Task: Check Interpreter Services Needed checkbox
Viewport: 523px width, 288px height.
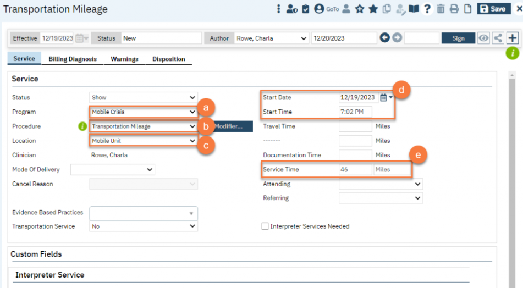Action: (265, 226)
